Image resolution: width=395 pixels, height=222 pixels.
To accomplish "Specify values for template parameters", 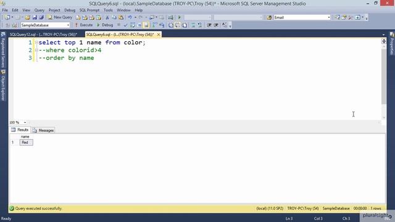I will pyautogui.click(x=225, y=25).
